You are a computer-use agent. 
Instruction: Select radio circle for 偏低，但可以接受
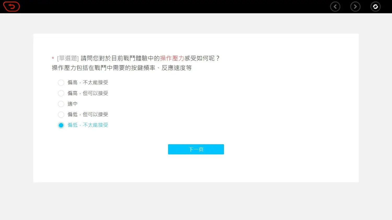61,115
